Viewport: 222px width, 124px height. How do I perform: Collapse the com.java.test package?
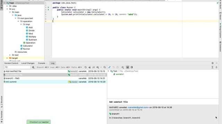16,18
